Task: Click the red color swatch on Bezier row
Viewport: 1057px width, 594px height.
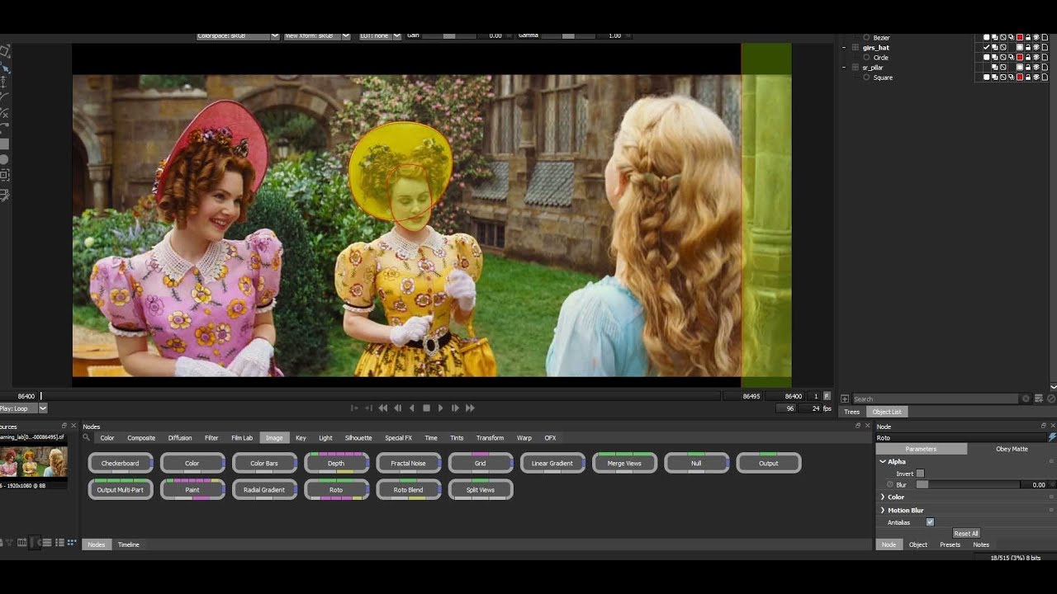Action: tap(1020, 38)
